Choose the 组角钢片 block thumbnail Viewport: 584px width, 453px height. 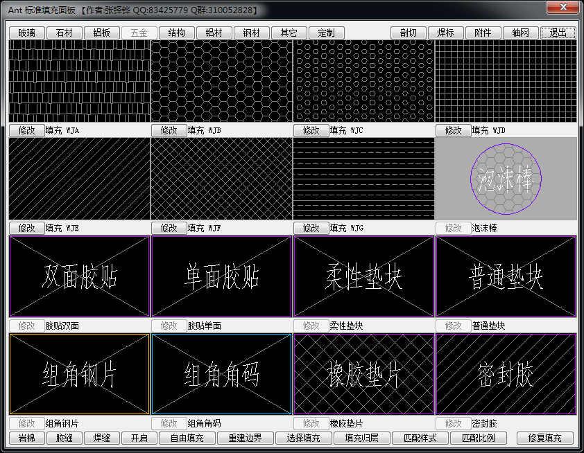[x=79, y=374]
